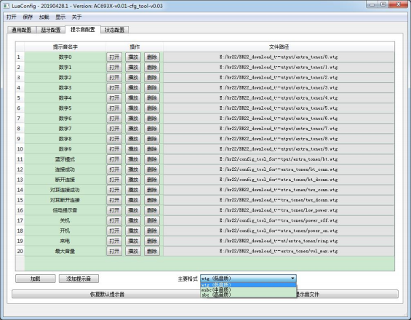
Task: Click file path field of 数字5 row
Action: 279,108
